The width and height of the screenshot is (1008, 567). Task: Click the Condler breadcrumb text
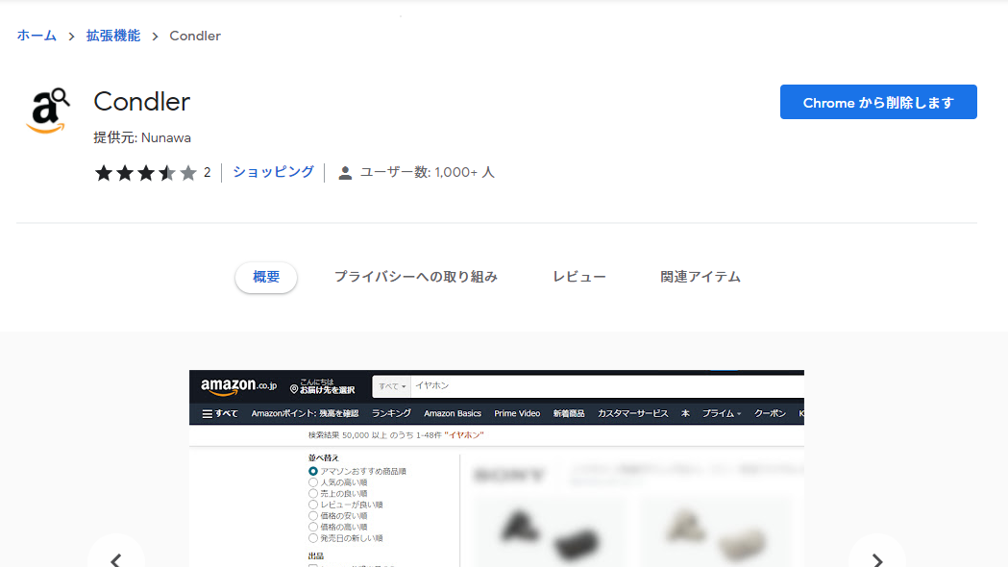195,36
